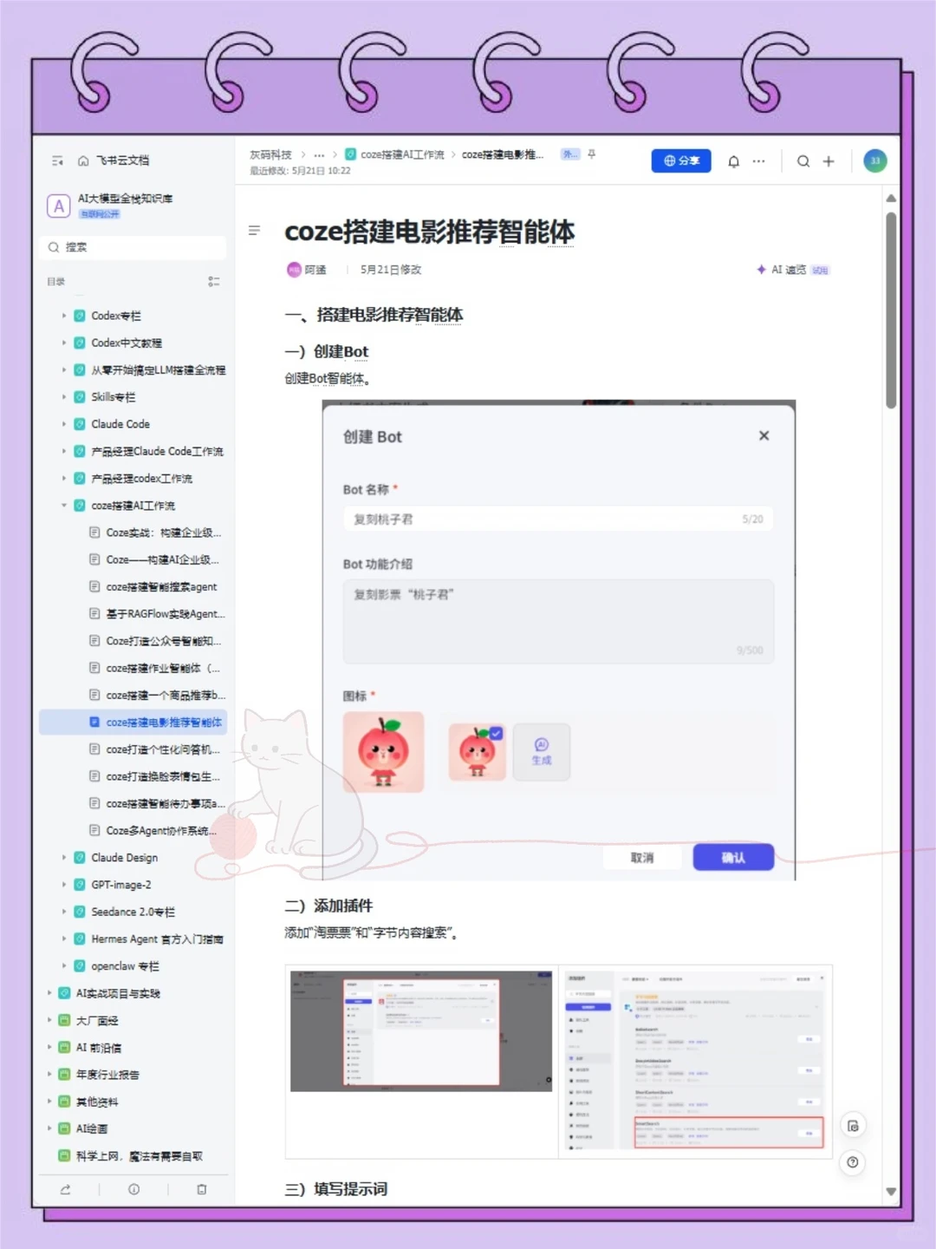Click the AI 生成 icon button
The height and width of the screenshot is (1249, 936).
(541, 752)
